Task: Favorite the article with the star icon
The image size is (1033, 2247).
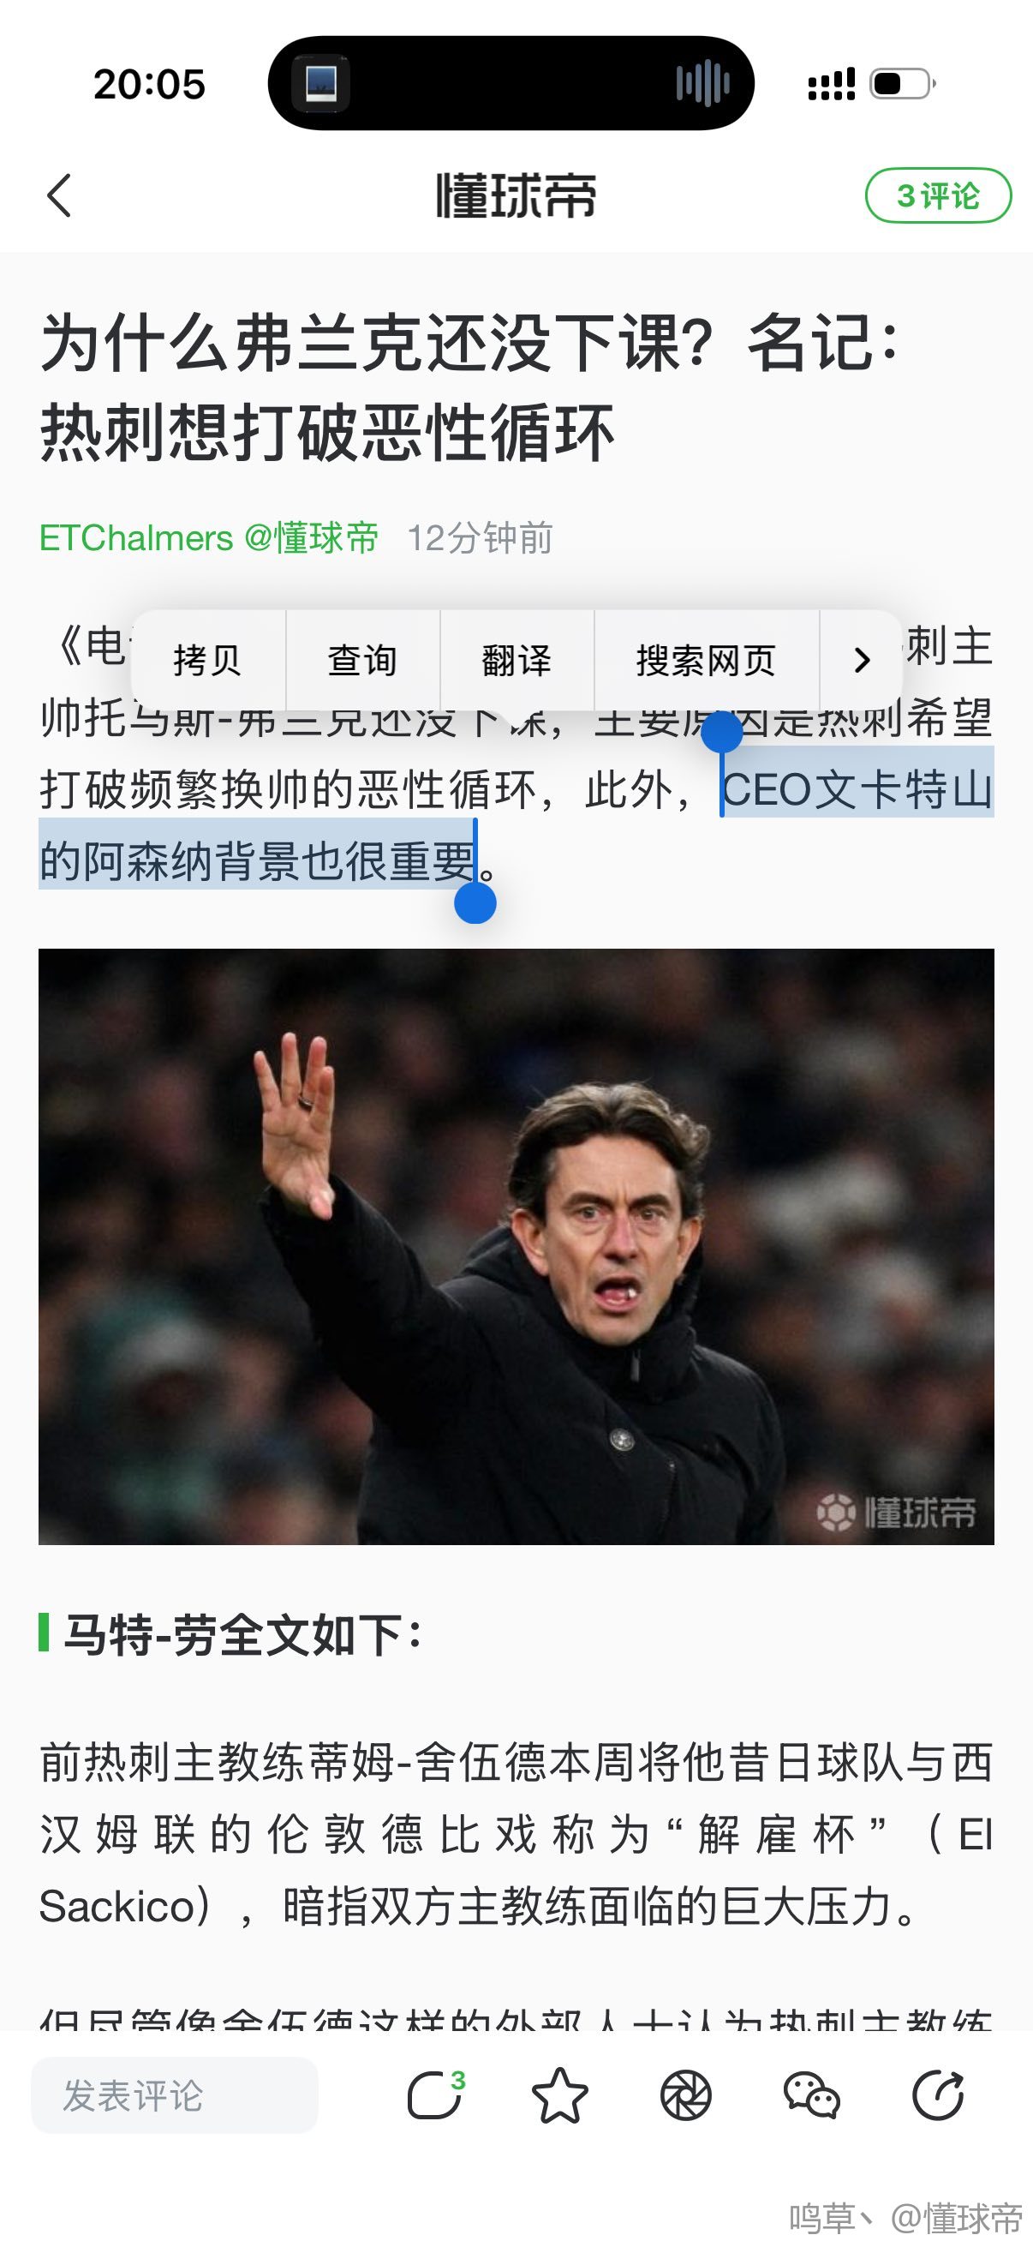Action: 559,2095
